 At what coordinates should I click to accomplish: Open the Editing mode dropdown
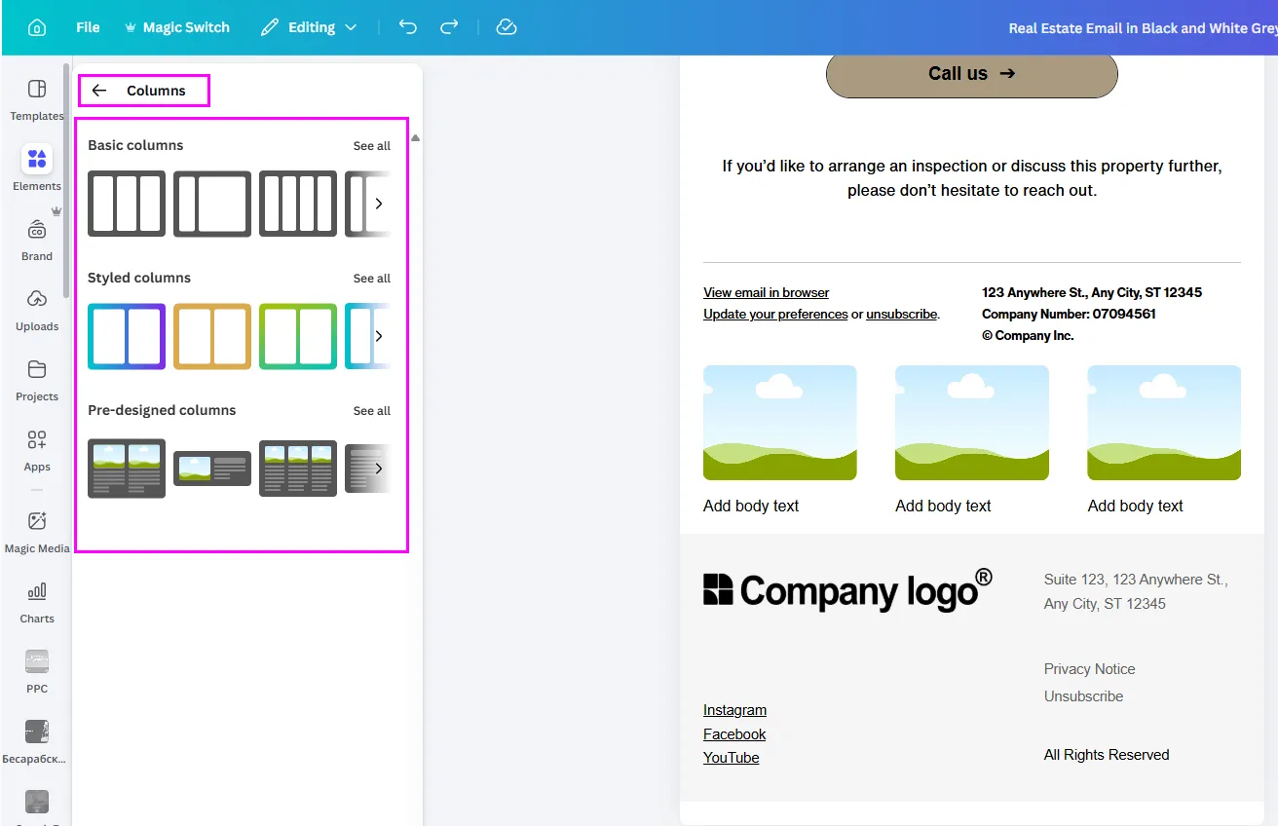[x=309, y=27]
